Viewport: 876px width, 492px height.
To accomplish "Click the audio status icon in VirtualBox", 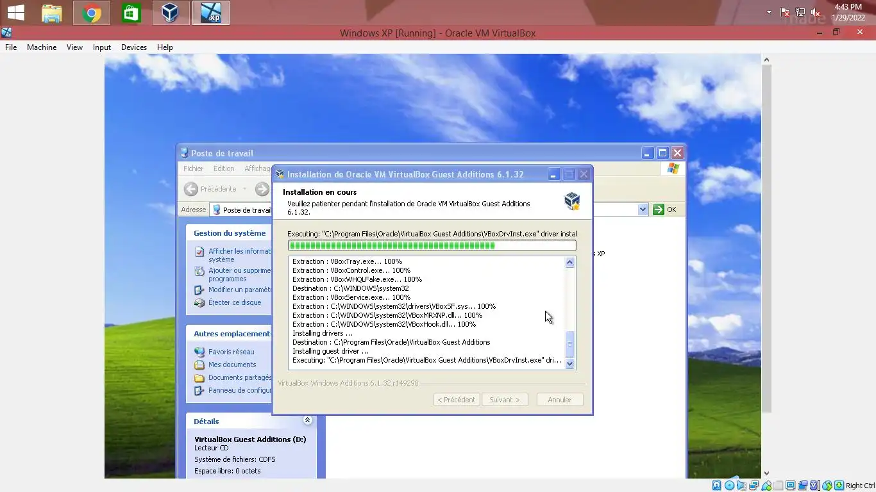I will [x=742, y=486].
